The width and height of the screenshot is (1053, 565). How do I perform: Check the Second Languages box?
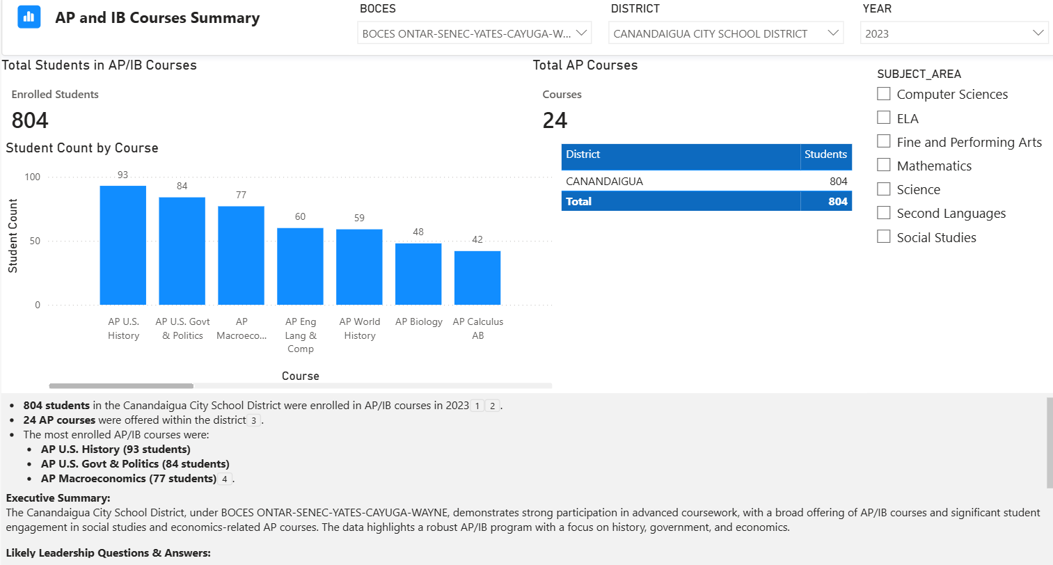pyautogui.click(x=884, y=213)
